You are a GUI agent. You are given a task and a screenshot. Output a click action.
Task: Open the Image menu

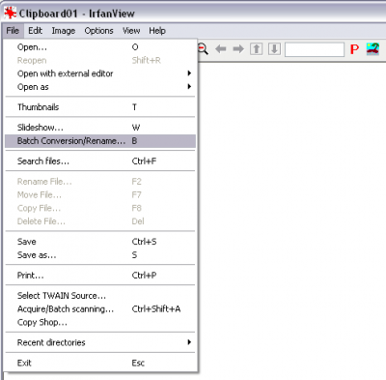click(x=64, y=31)
